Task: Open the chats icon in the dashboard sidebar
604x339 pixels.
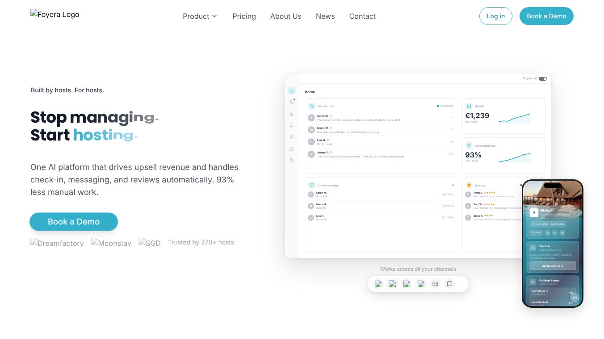Action: tap(292, 102)
